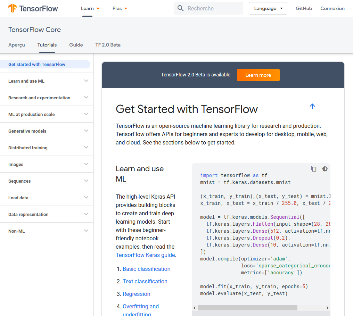Expand the Learn and use ML section

pos(47,81)
